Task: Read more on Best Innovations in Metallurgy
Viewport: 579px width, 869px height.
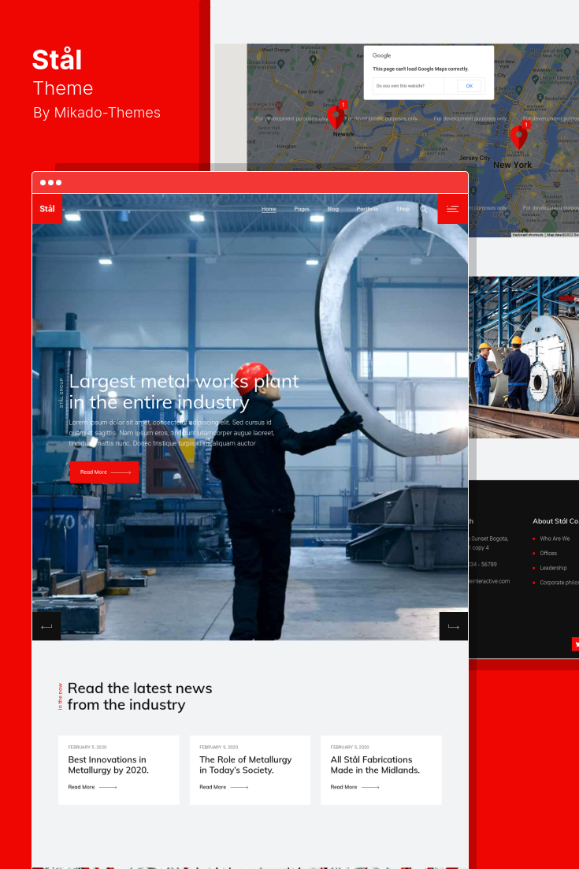Action: (92, 787)
